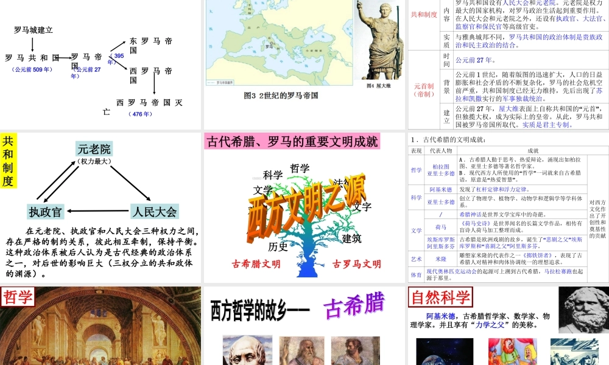Select the Archimedes bust image
The height and width of the screenshot is (365, 609).
584,310
